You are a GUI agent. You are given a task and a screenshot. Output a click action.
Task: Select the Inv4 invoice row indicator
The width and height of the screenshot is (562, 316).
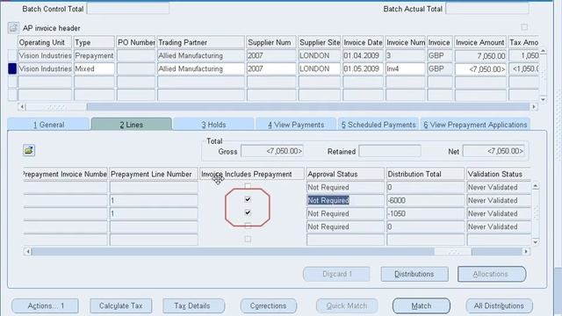pos(12,68)
